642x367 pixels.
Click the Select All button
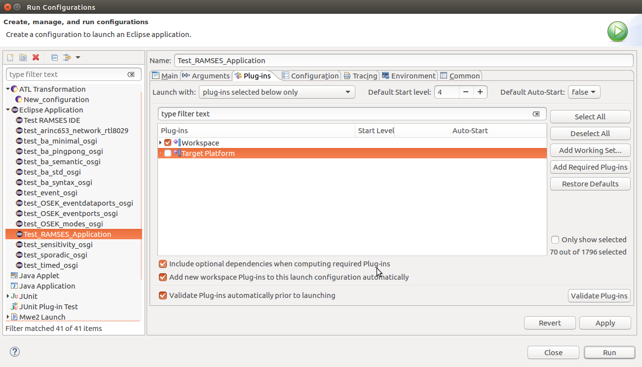point(590,117)
